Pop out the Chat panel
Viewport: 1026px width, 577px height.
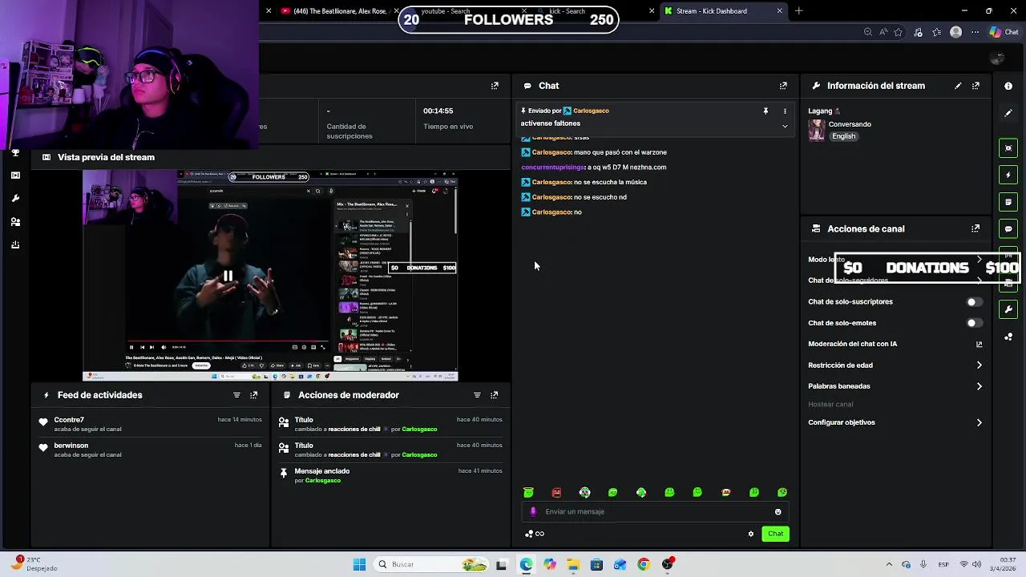(x=783, y=86)
